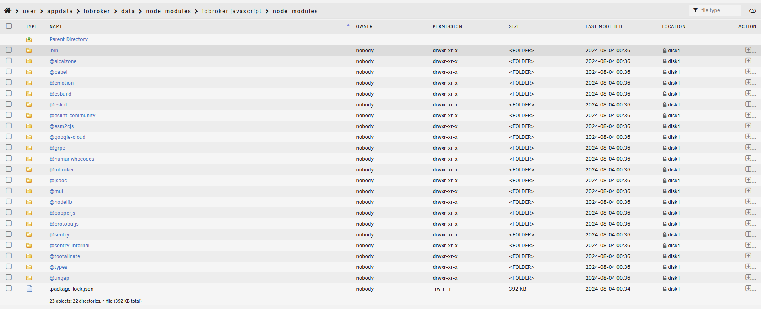
Task: Tick the checkbox for @nodelib
Action: tap(9, 201)
